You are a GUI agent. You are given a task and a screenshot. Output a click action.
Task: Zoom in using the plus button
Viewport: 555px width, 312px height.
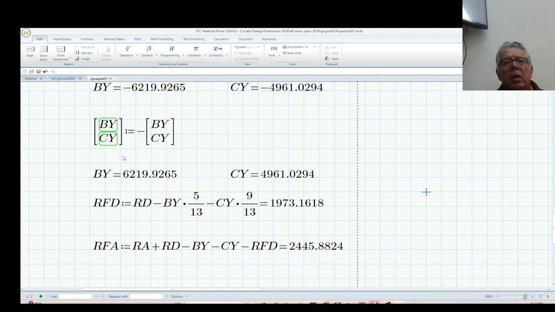point(533,296)
